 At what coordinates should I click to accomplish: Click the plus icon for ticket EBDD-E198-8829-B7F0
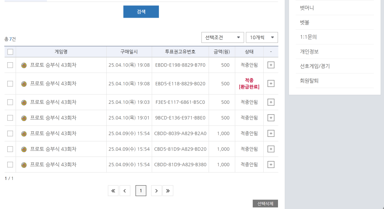(x=271, y=65)
